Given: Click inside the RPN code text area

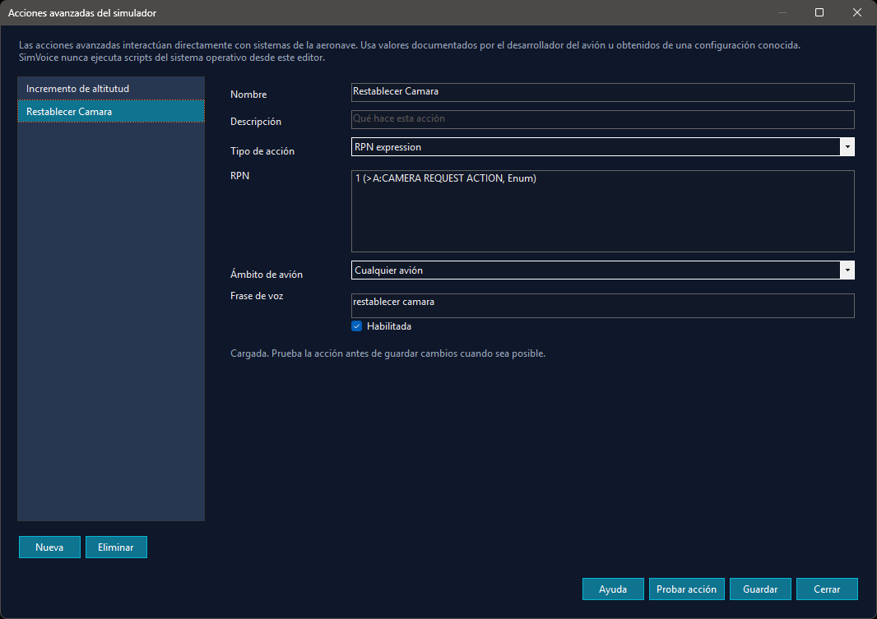Looking at the screenshot, I should [x=602, y=211].
